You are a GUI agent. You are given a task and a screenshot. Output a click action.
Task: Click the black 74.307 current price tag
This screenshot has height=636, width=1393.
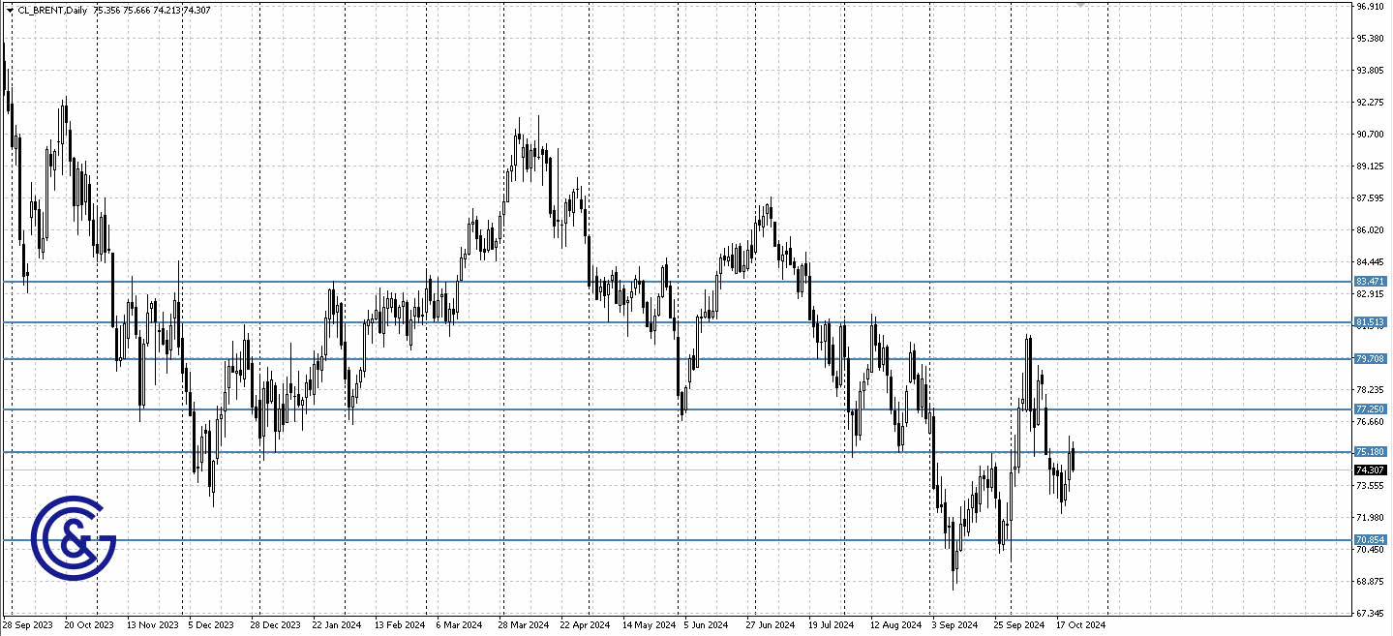pyautogui.click(x=1369, y=469)
